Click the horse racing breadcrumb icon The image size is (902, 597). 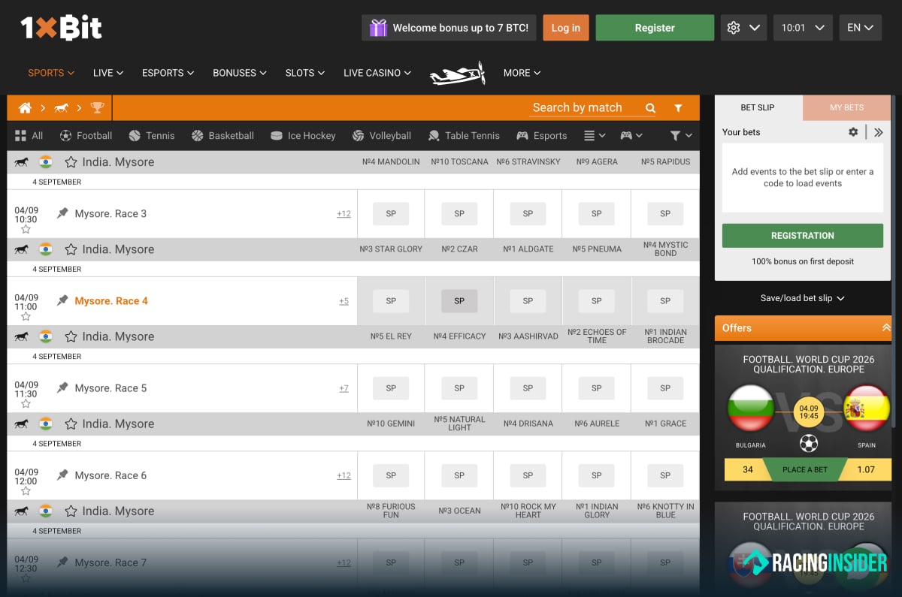(61, 108)
